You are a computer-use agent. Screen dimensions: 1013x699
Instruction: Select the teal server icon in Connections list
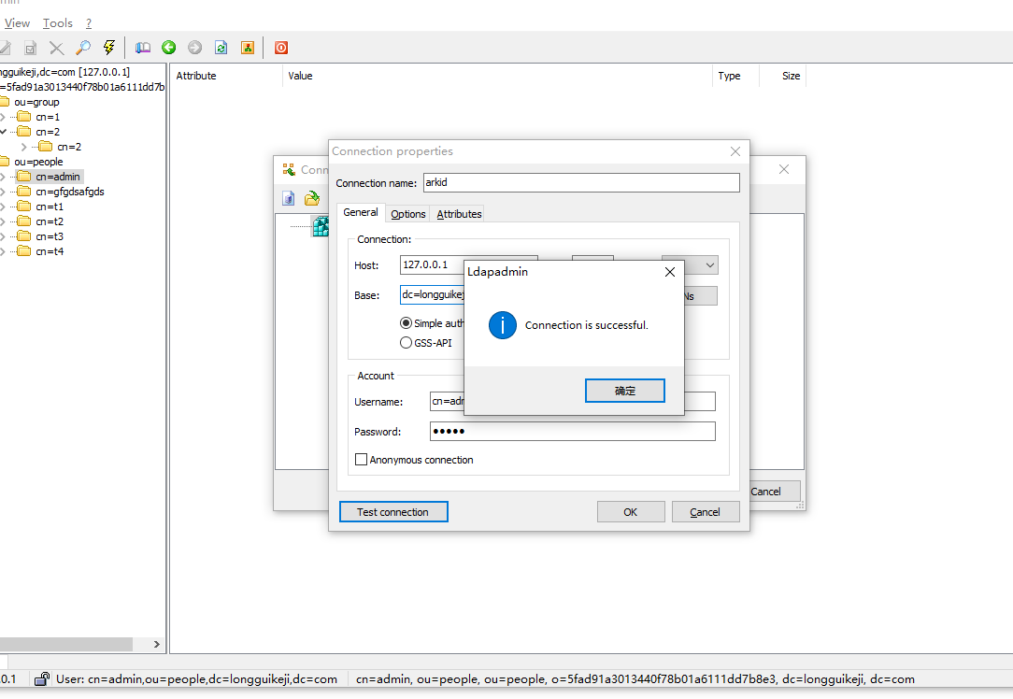point(321,226)
